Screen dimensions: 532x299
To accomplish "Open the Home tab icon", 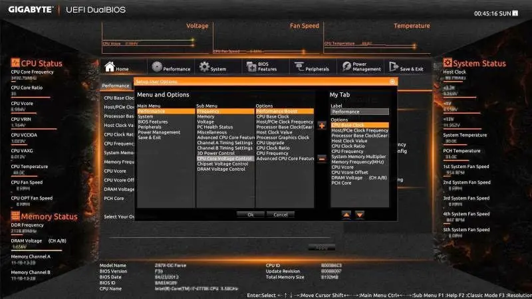I will point(110,66).
